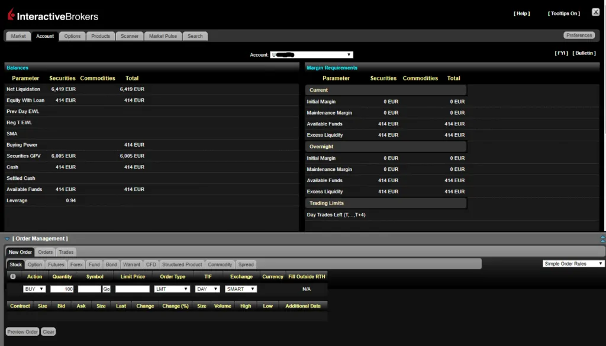The height and width of the screenshot is (346, 606).
Task: Click the Volume column header
Action: coord(223,306)
